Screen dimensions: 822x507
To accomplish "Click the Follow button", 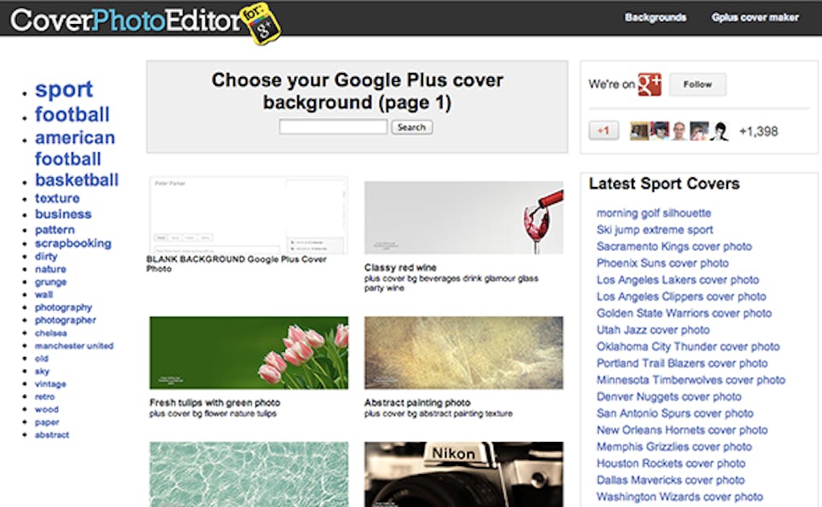I will tap(697, 84).
